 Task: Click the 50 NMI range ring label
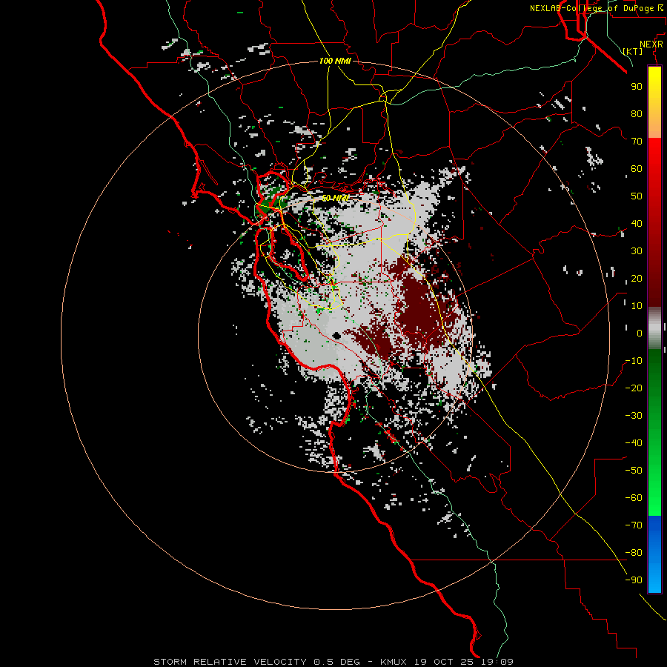(x=335, y=198)
